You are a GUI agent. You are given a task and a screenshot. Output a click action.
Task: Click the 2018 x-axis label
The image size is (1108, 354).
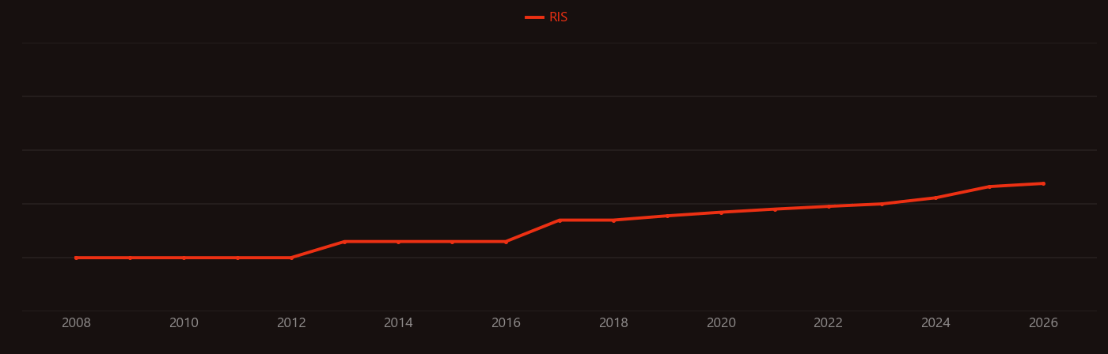(613, 323)
